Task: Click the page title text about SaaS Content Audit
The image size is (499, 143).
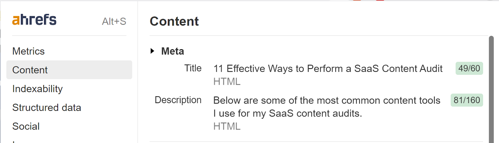Action: pos(328,69)
